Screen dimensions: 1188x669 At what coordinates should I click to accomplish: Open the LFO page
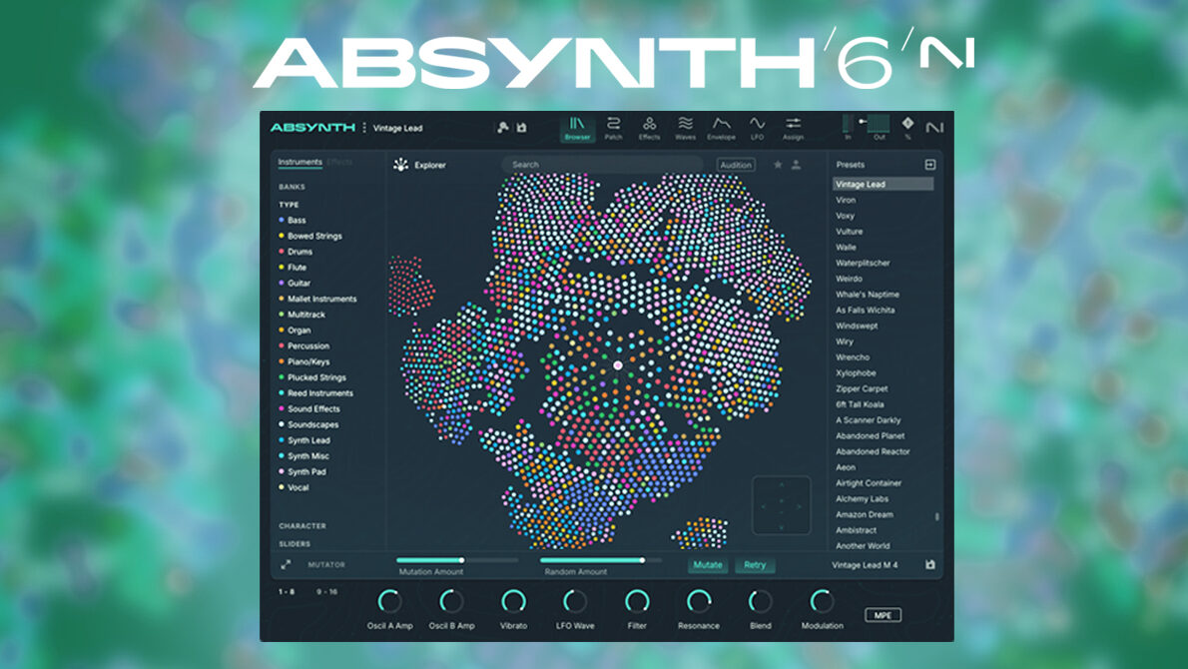tap(757, 127)
